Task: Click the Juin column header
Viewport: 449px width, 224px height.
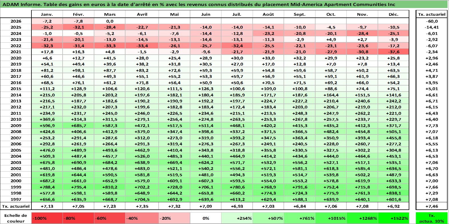Action: pyautogui.click(x=206, y=14)
